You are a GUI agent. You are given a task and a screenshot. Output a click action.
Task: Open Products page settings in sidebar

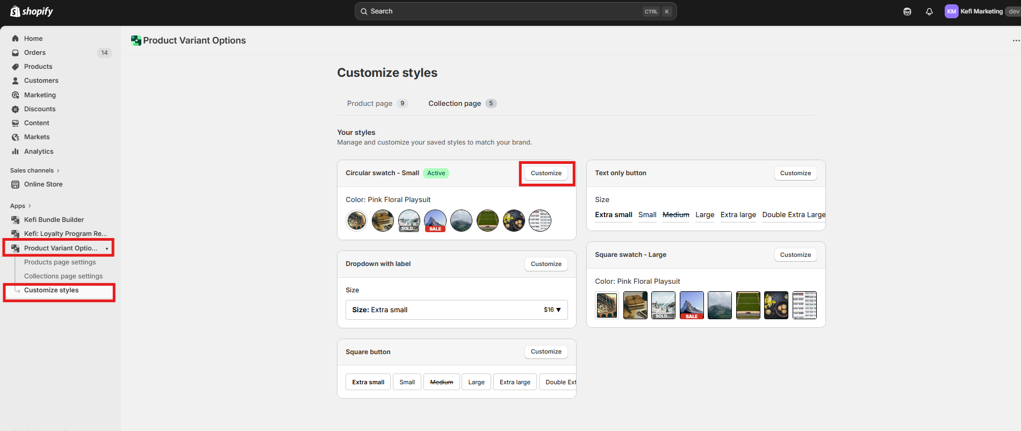[x=60, y=262]
